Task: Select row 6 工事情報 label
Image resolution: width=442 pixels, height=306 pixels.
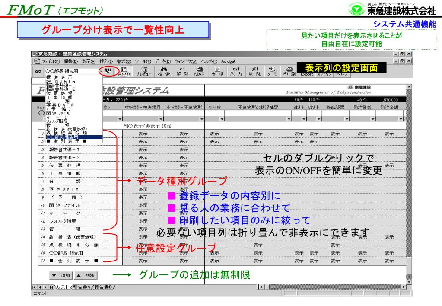Action: click(x=64, y=173)
